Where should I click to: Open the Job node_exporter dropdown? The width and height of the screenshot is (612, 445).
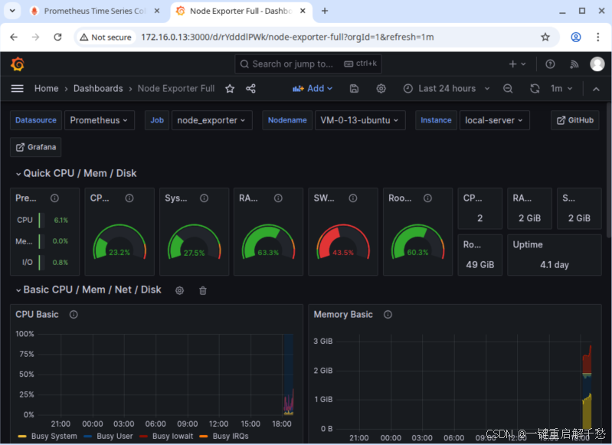pyautogui.click(x=211, y=120)
